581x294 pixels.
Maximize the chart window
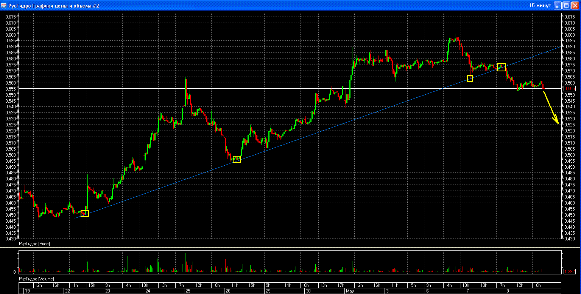pos(566,5)
